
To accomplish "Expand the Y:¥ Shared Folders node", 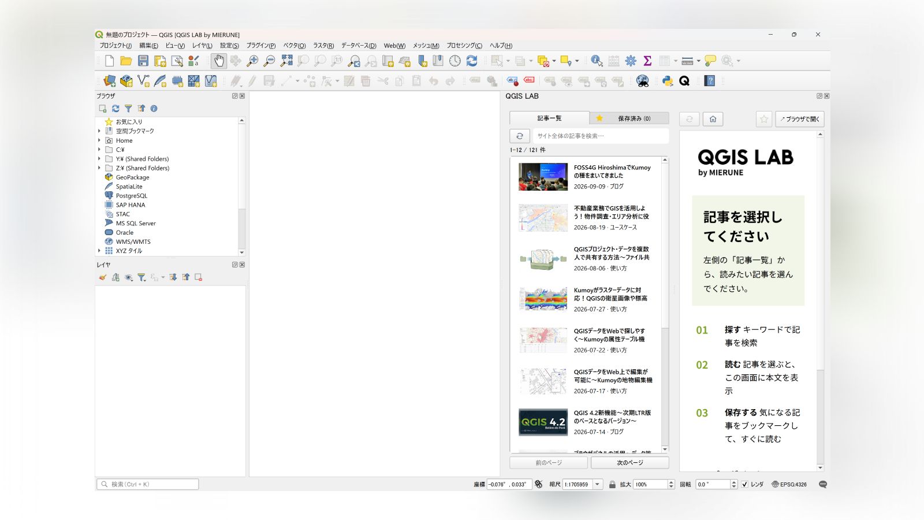I will pyautogui.click(x=99, y=159).
